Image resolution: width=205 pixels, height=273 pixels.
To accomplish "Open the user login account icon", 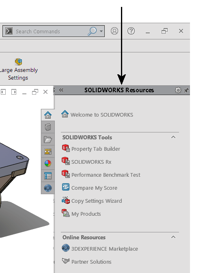I will (114, 31).
